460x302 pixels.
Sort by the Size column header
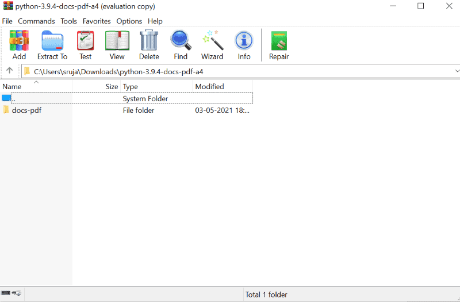tap(96, 87)
